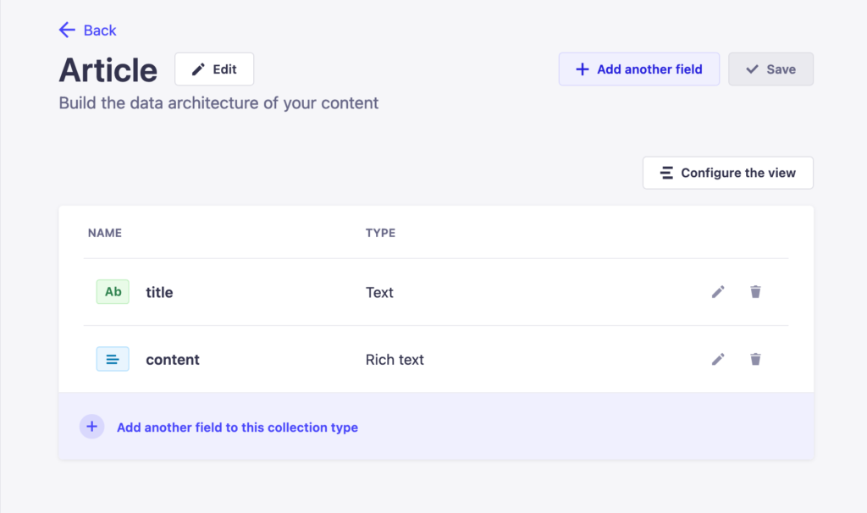Click the trash icon to delete the title field
The height and width of the screenshot is (513, 867).
tap(755, 291)
